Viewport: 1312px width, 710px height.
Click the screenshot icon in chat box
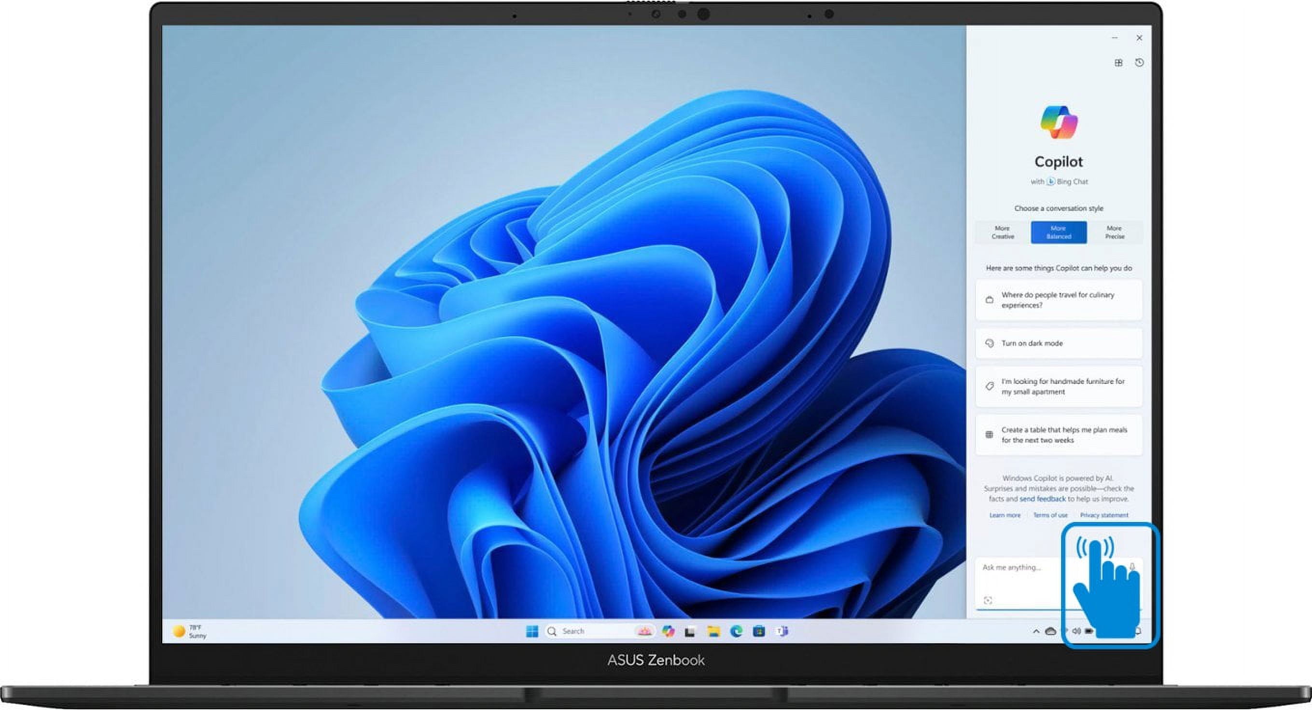point(988,601)
